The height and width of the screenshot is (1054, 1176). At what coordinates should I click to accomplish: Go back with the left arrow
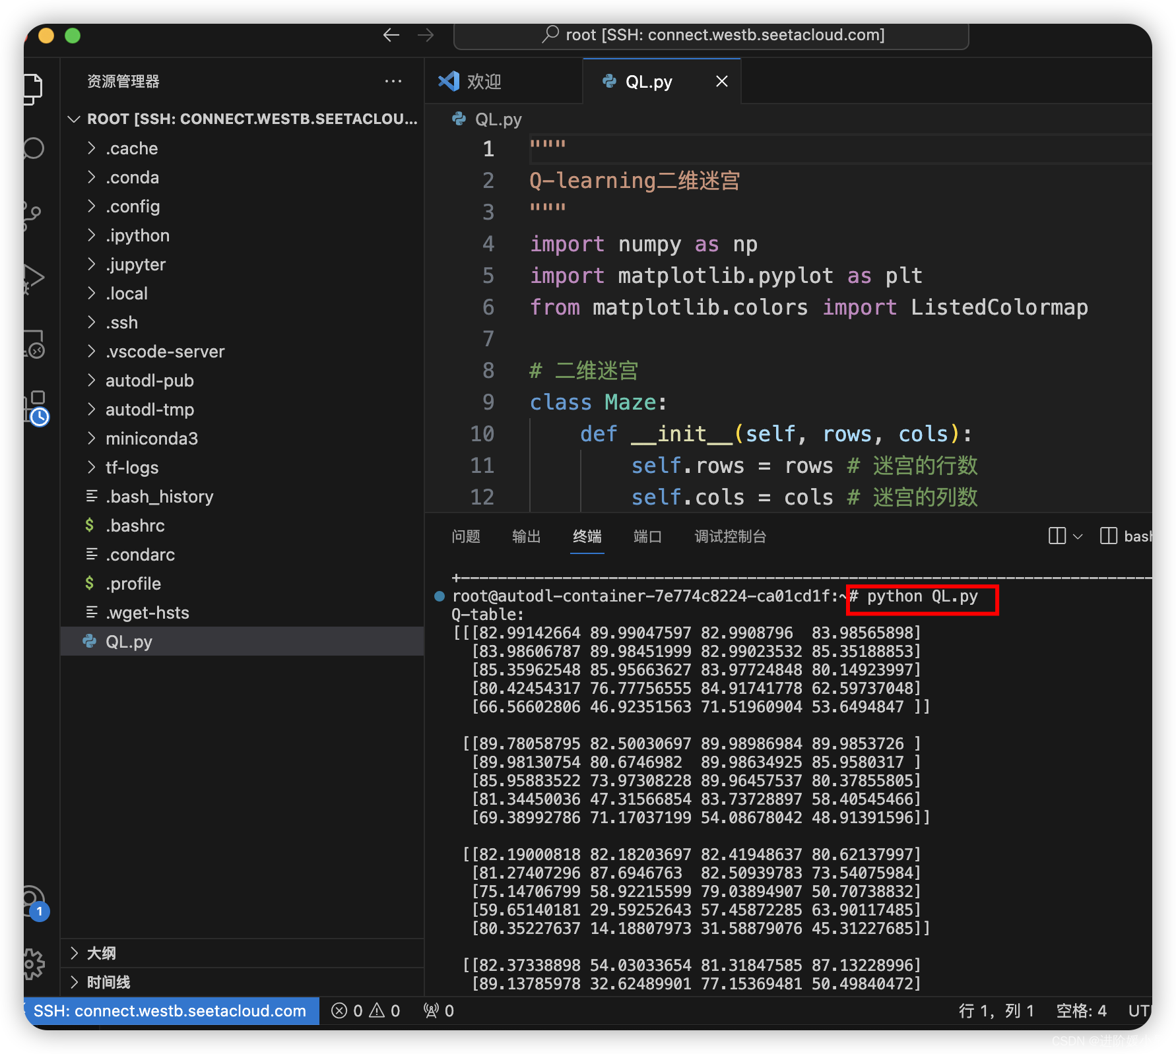tap(391, 35)
